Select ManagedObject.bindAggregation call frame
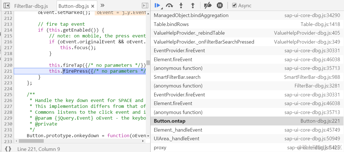The height and width of the screenshot is (152, 344). [x=247, y=15]
